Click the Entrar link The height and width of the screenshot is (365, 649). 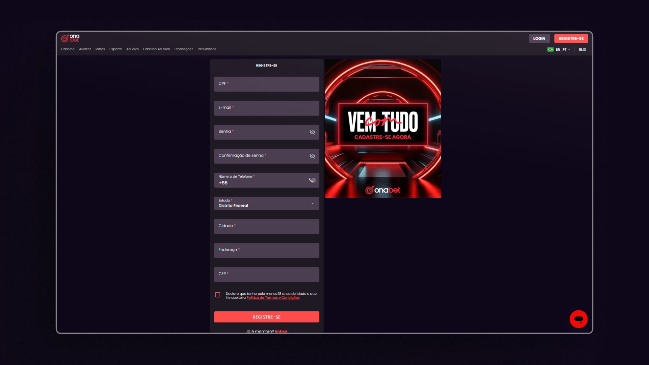tap(281, 331)
